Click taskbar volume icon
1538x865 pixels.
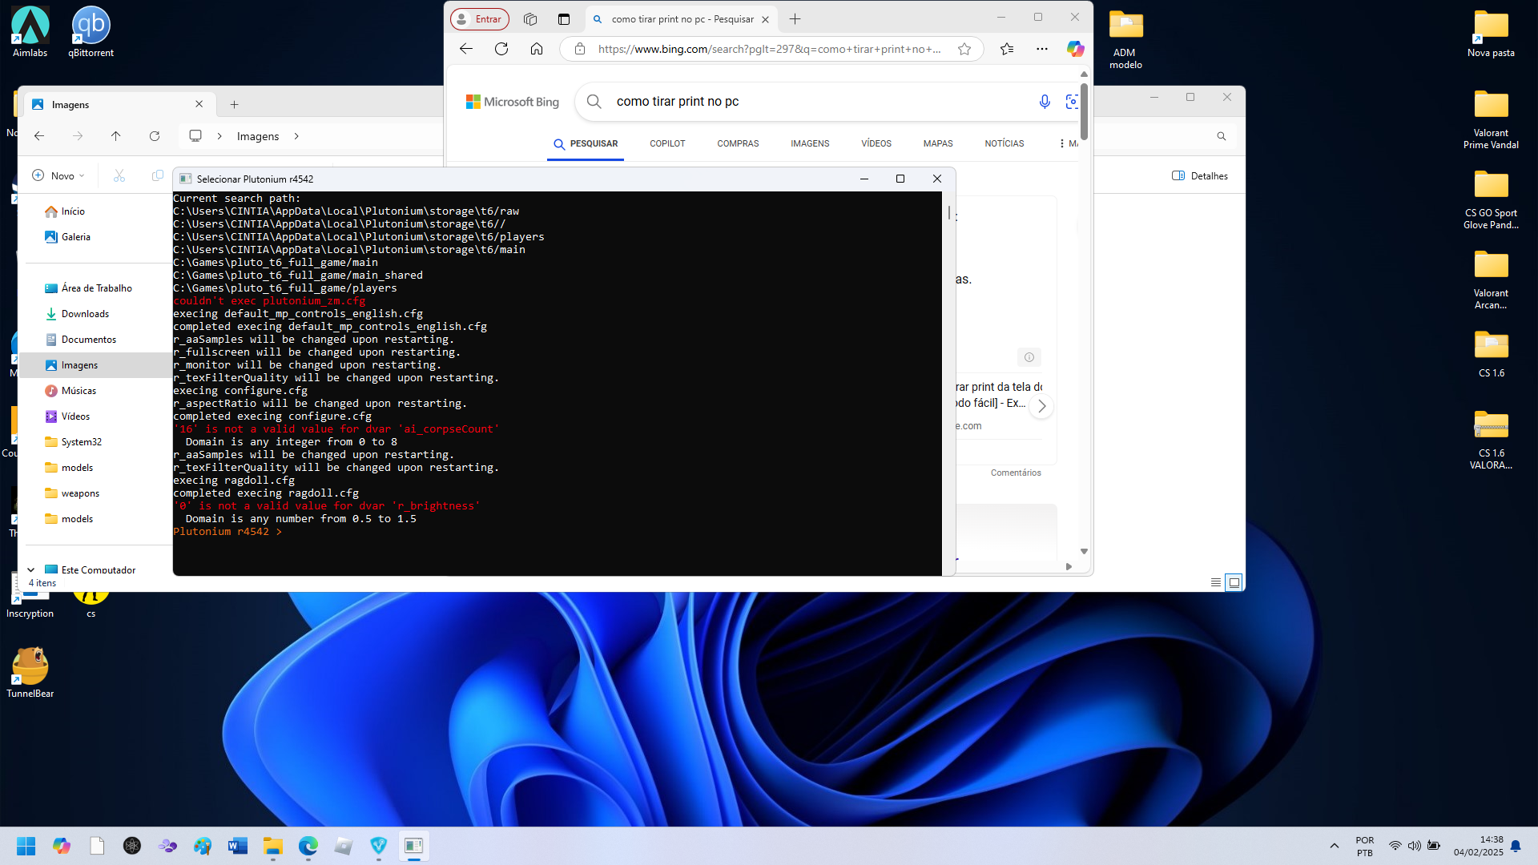1415,846
